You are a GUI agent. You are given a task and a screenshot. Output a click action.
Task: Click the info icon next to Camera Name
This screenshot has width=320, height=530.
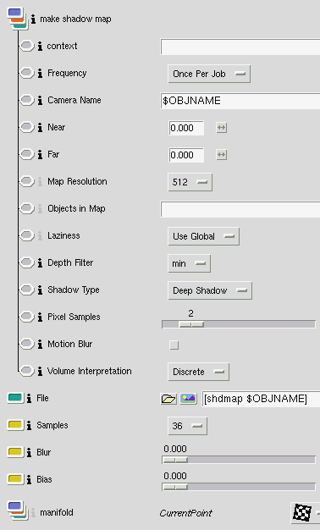[40, 100]
